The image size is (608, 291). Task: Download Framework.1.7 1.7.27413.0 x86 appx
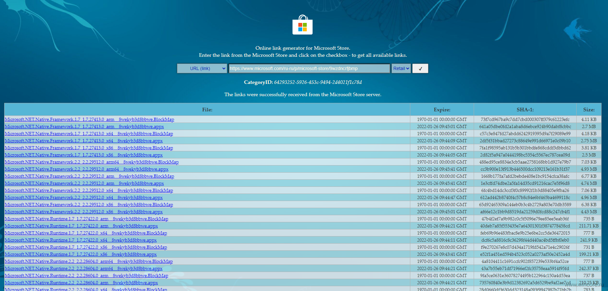83,155
